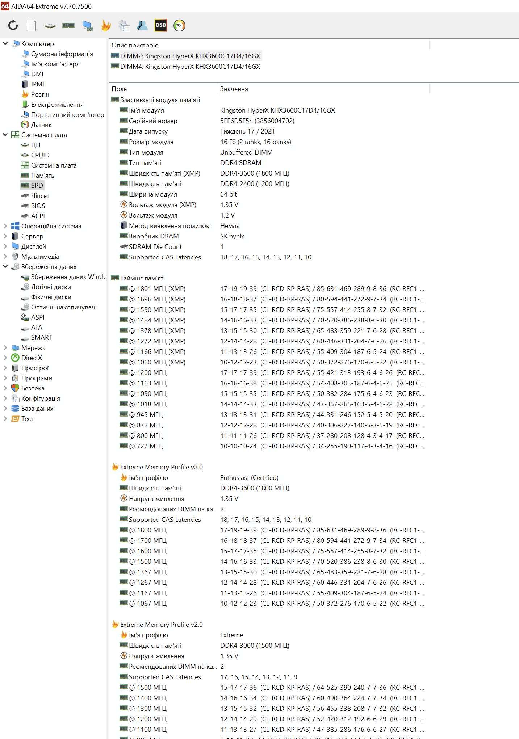
Task: Select DIMM4 Kingston HyperX device row
Action: [x=185, y=66]
